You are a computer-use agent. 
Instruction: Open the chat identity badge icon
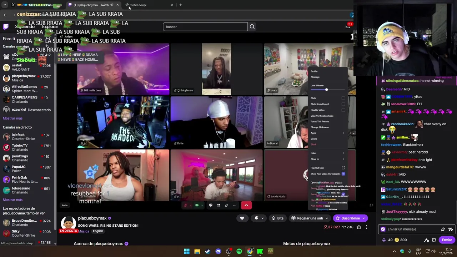pos(383,229)
